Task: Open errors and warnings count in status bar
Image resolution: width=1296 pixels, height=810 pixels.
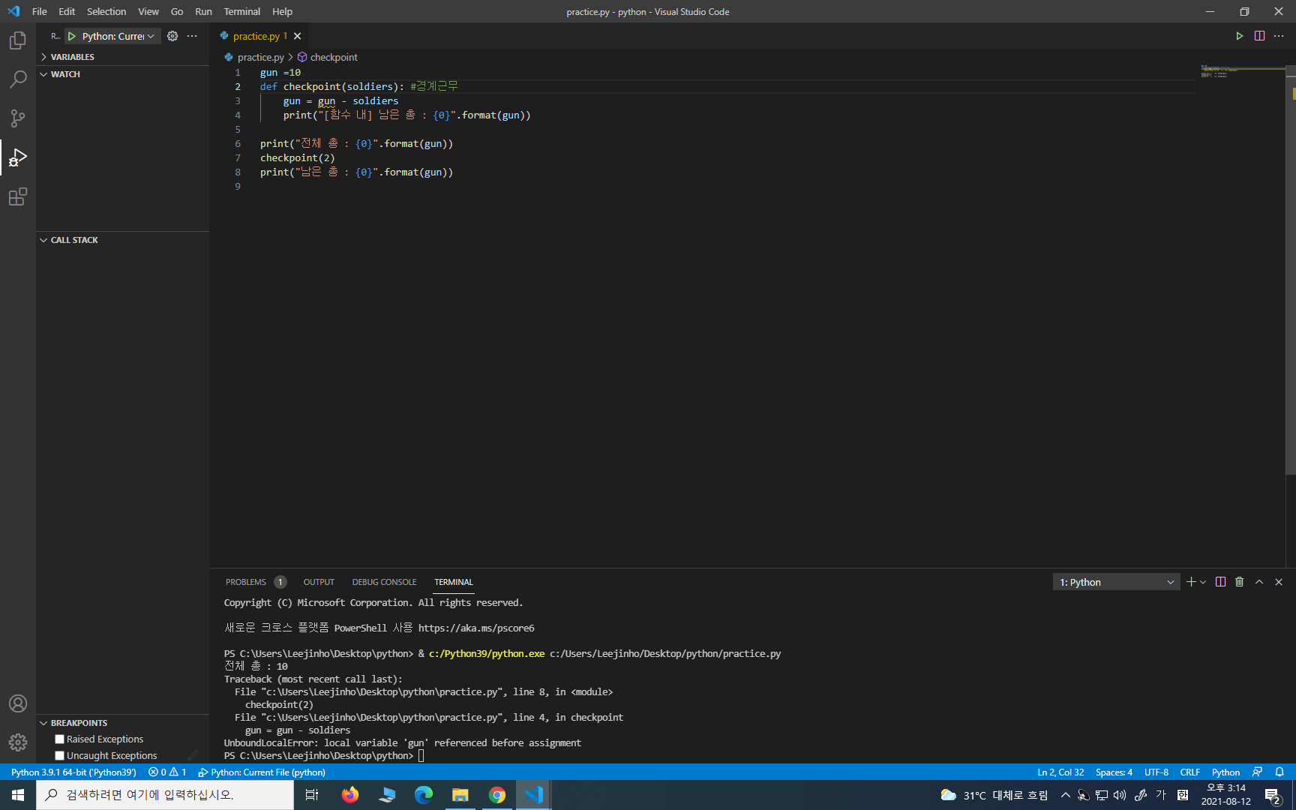Action: pos(167,772)
